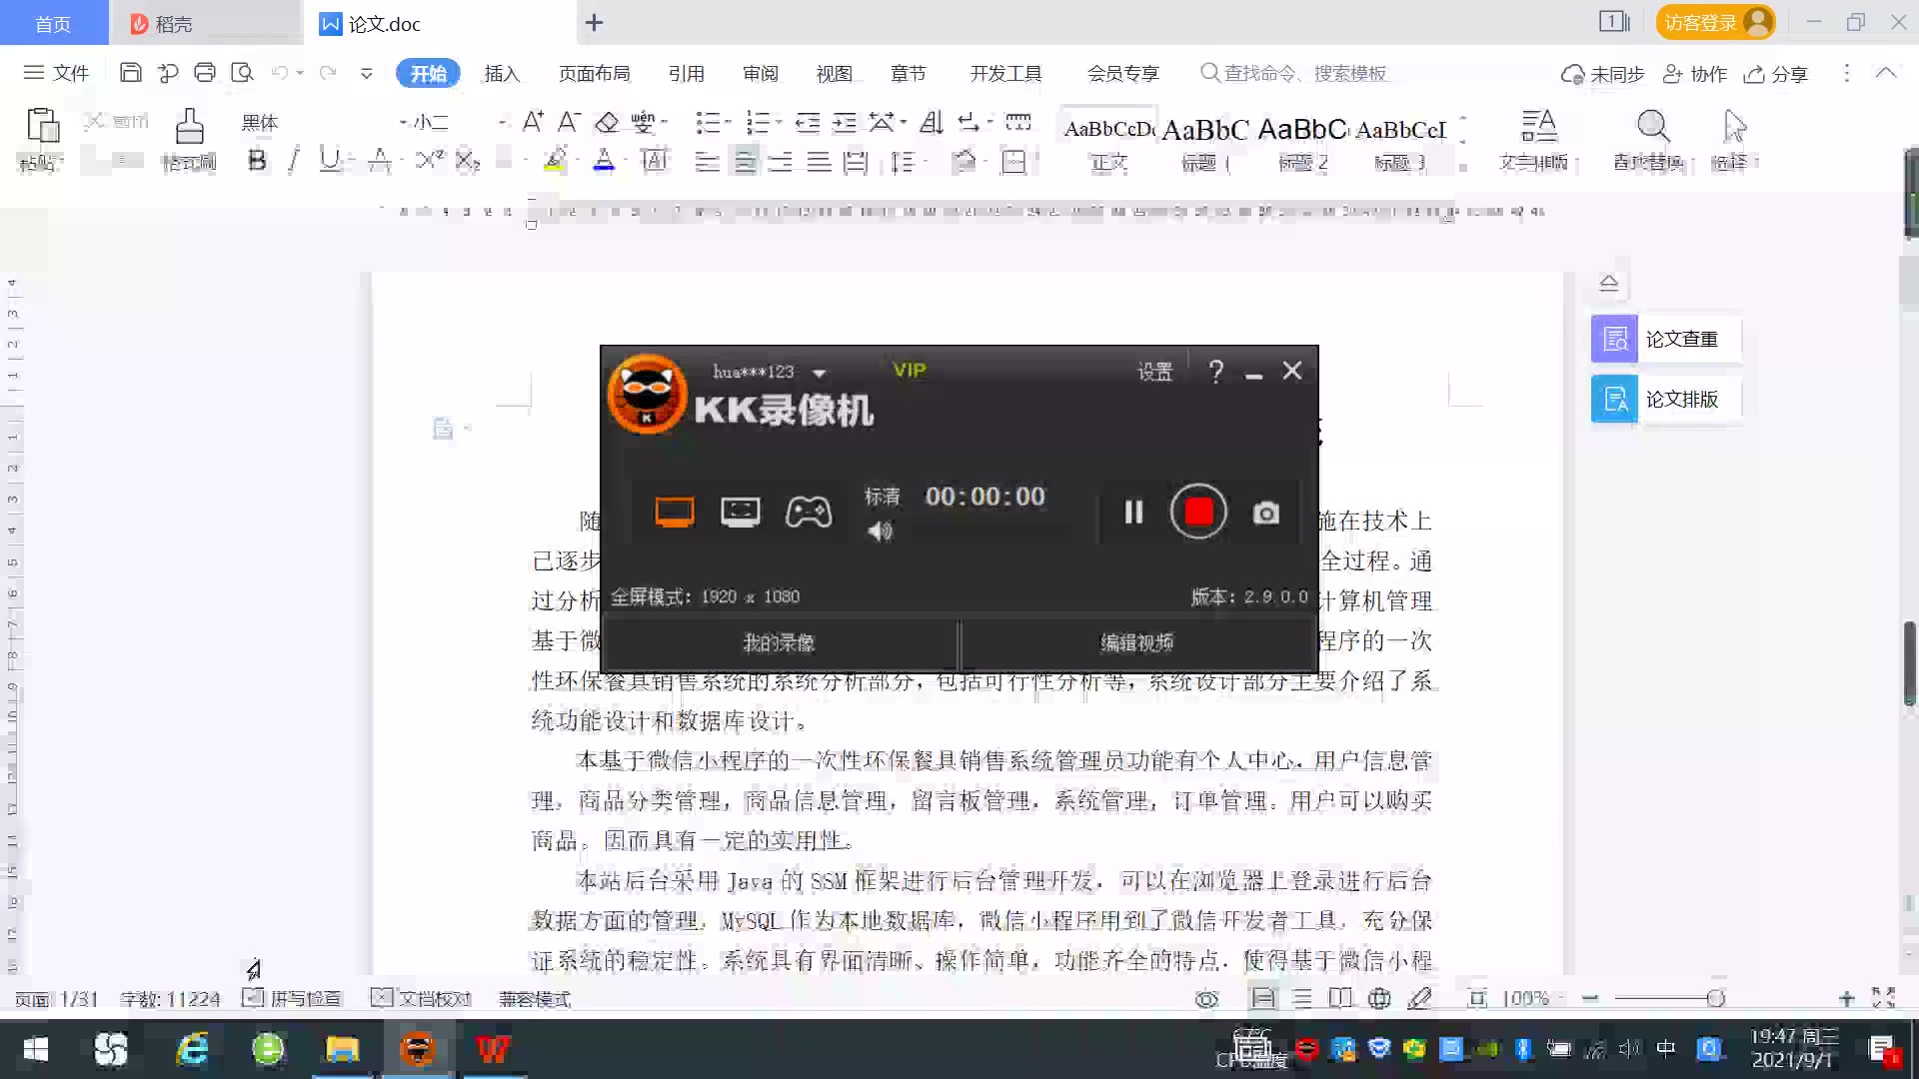Expand the styles gallery arrow

click(x=1463, y=168)
